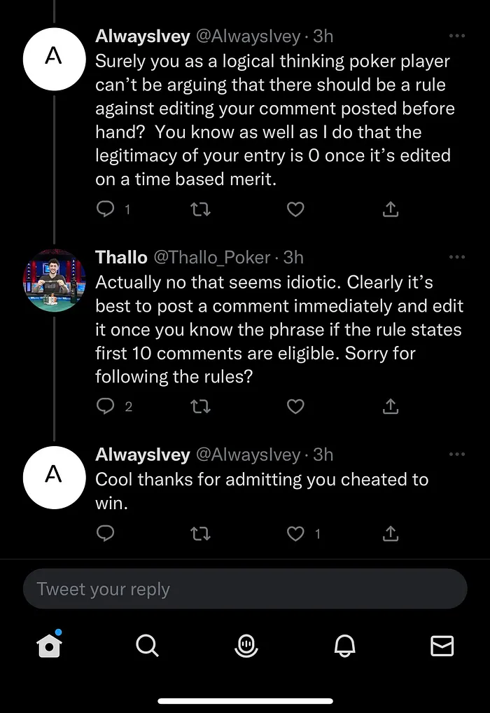
Task: Go to the Home tab
Action: pos(49,646)
